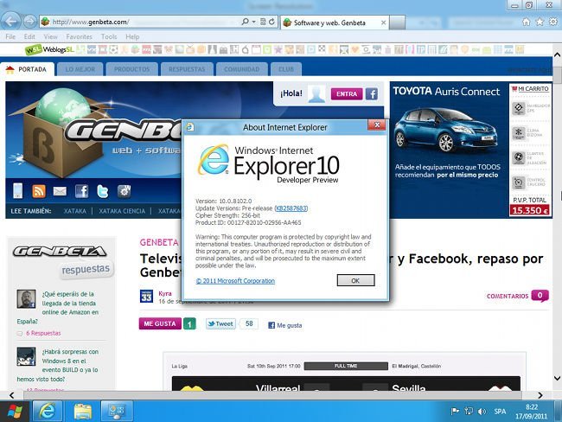This screenshot has height=422, width=562.
Task: Click the MI CARRITO link in ad
Action: click(530, 88)
